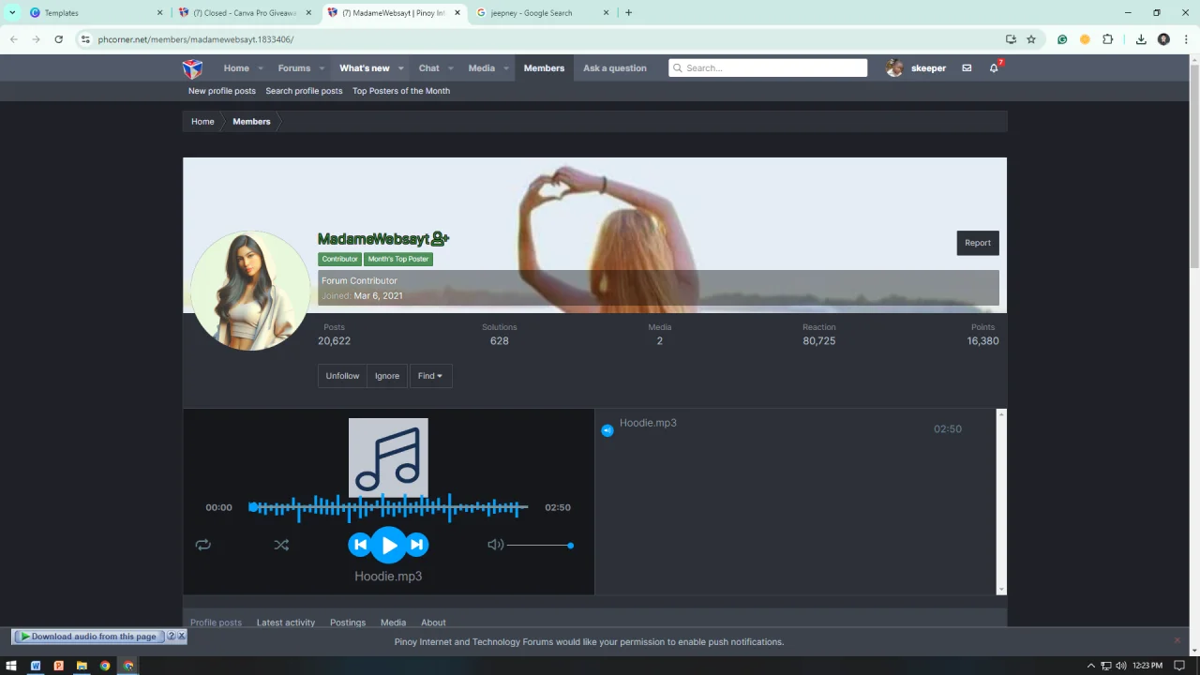Open the Chat nav item
The height and width of the screenshot is (675, 1200).
coord(429,68)
